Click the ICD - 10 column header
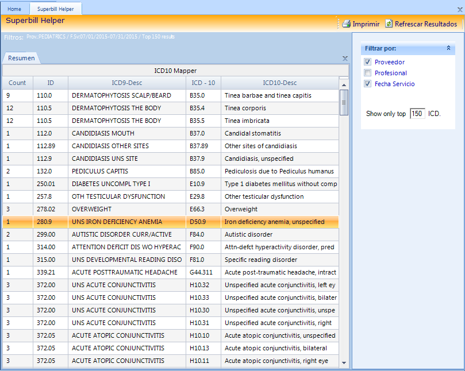This screenshot has width=465, height=371. click(203, 83)
